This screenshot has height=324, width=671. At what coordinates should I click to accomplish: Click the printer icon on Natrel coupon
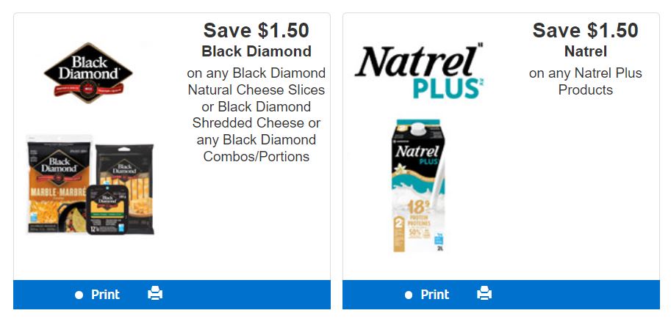click(x=484, y=293)
